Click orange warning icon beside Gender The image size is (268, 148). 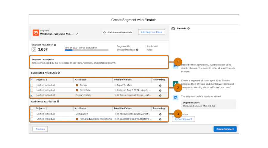(77, 85)
